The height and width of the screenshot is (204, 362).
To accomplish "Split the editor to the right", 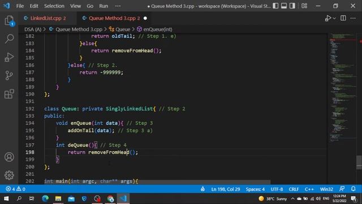I will point(343,18).
